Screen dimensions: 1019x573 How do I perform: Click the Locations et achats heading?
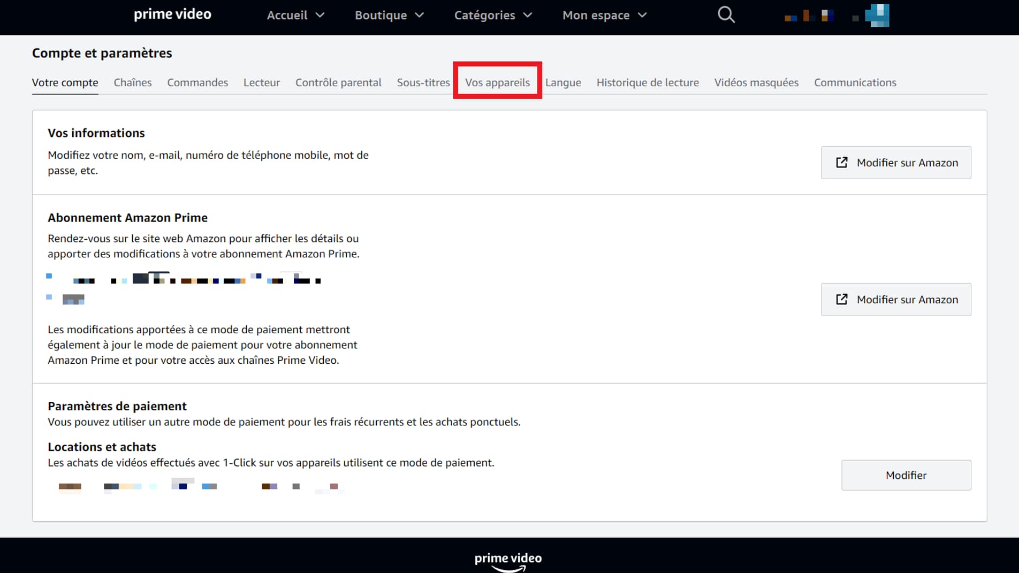(x=102, y=447)
